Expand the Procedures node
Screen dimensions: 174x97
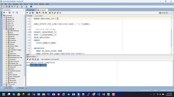click(x=6, y=40)
